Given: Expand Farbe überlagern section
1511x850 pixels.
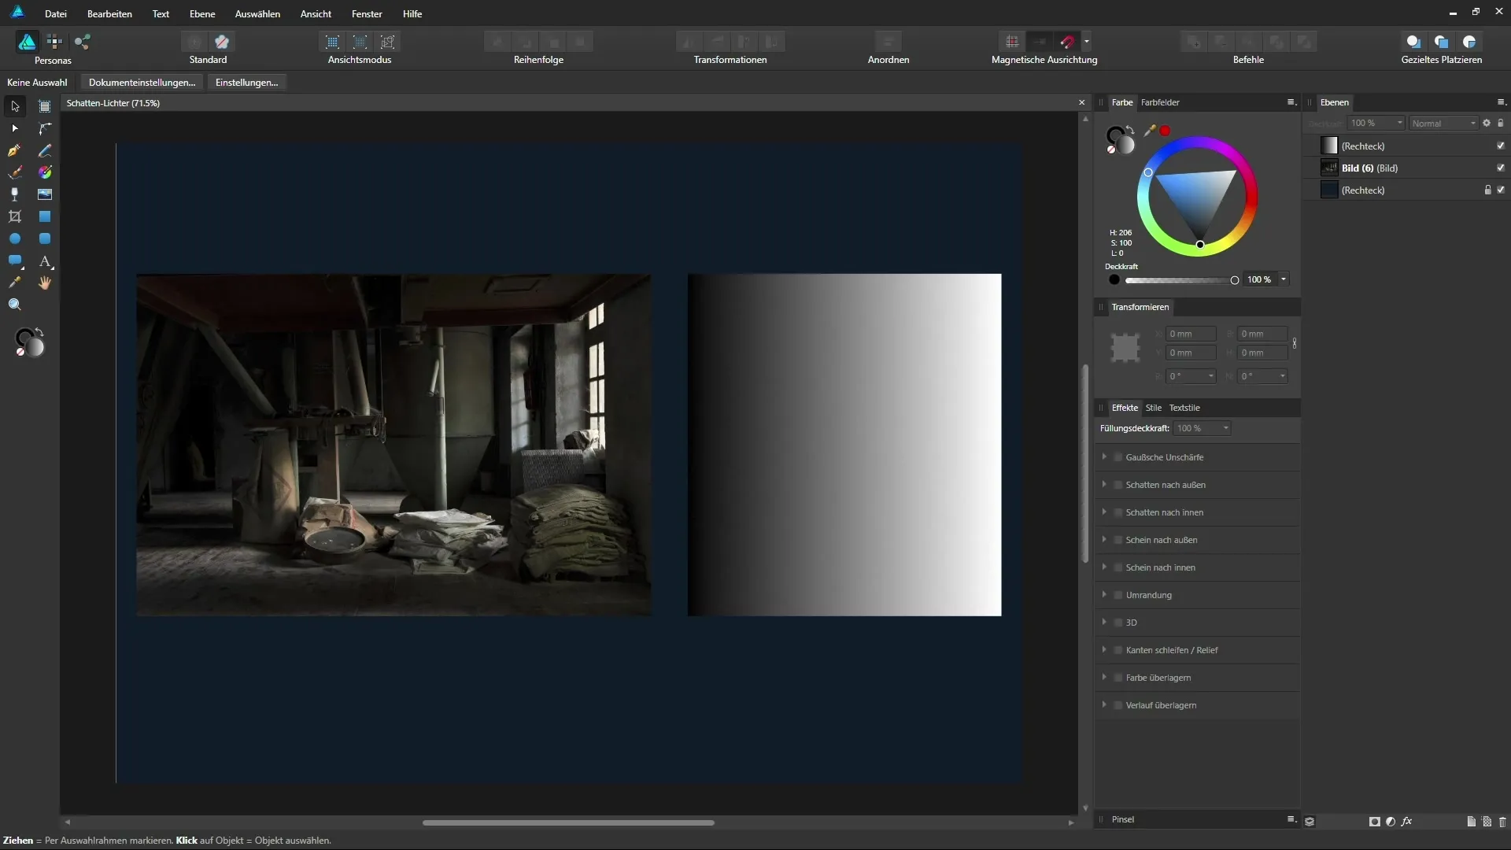Looking at the screenshot, I should point(1104,677).
